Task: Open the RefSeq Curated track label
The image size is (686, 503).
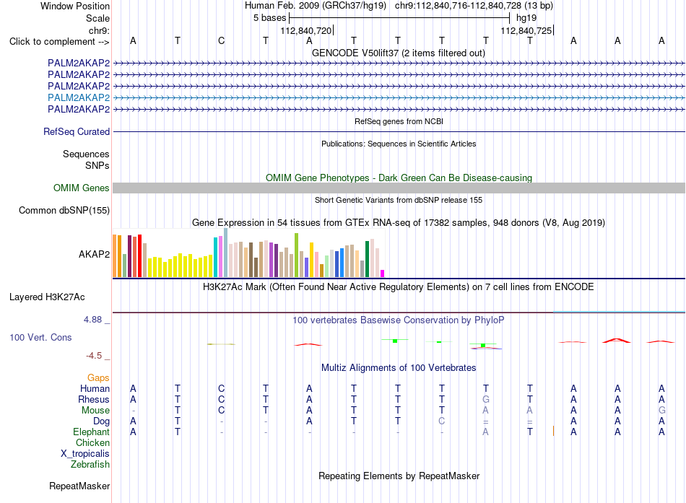Action: (x=77, y=131)
